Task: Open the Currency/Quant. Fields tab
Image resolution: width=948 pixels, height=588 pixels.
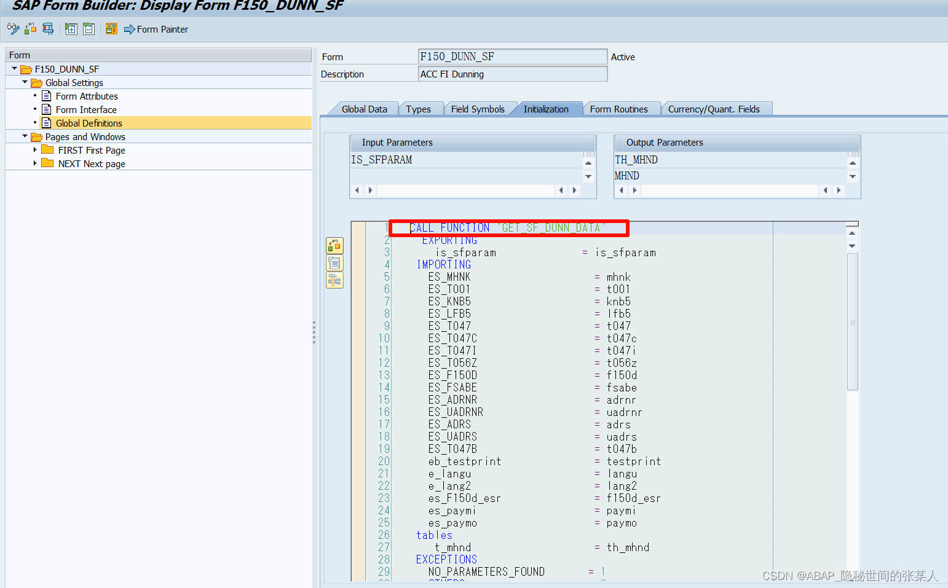Action: pos(714,109)
